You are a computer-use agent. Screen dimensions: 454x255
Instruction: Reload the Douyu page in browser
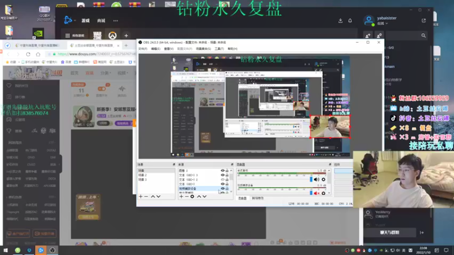(28, 54)
